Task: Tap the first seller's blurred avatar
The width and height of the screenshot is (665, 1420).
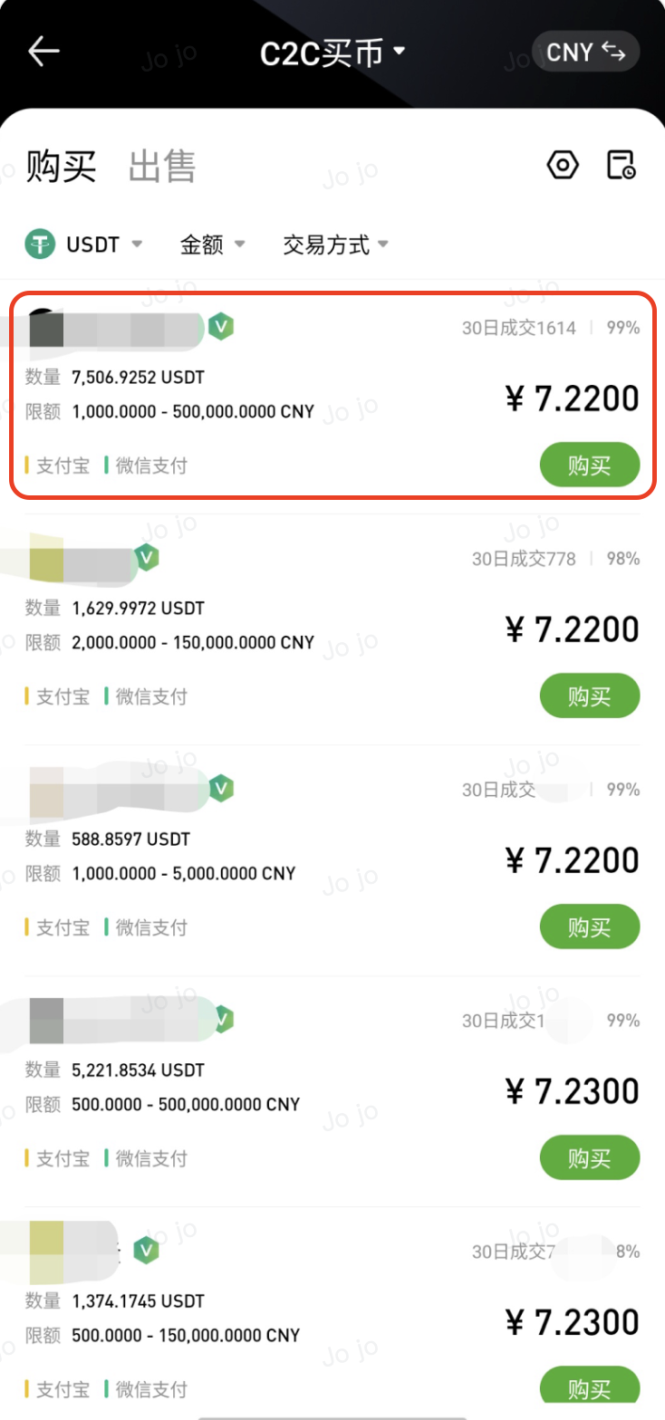Action: (47, 330)
